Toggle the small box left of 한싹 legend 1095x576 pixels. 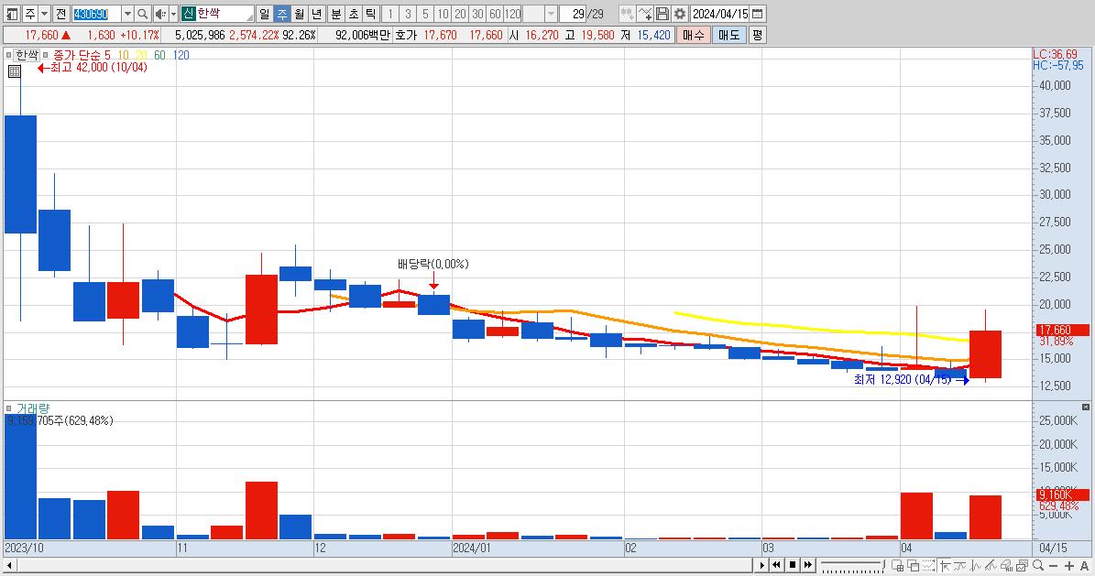(x=8, y=55)
